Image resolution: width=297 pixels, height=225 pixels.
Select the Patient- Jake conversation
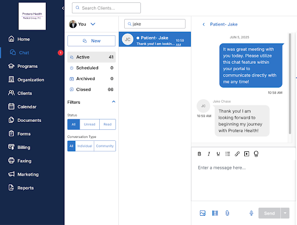point(155,39)
